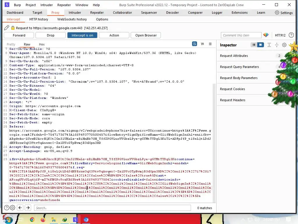Switch to the Decoder tab
This screenshot has height=224, width=298.
pos(172,13)
